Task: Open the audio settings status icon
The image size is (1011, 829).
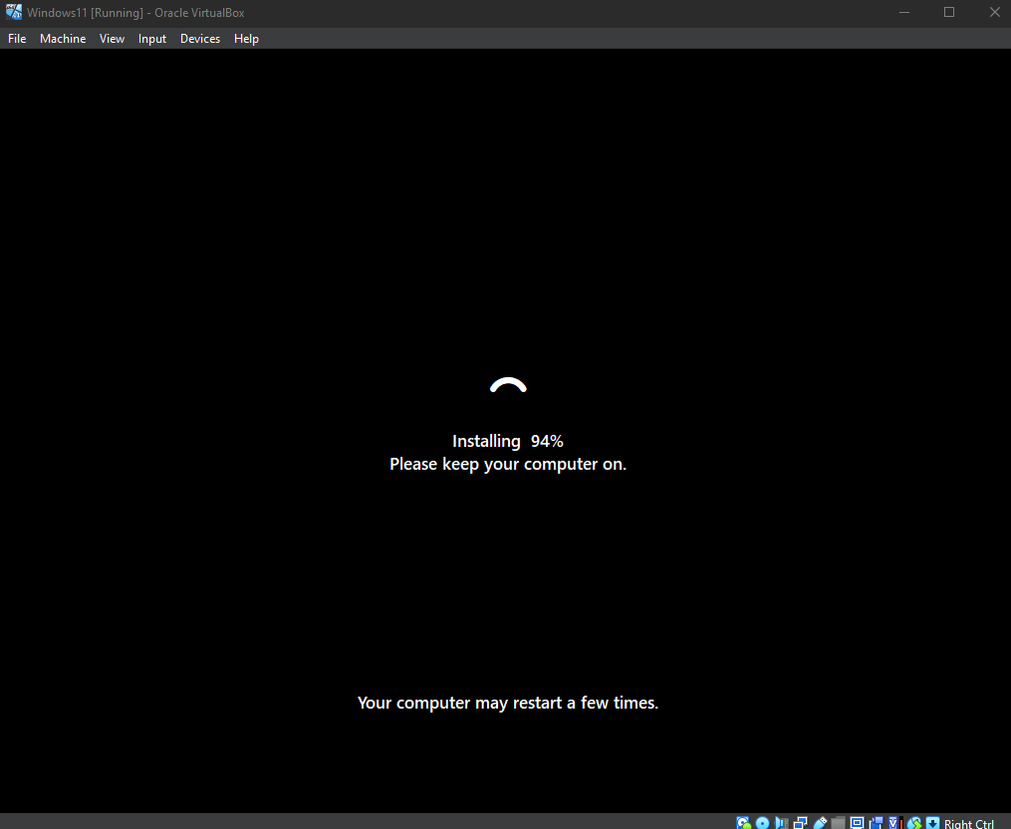Action: (782, 823)
